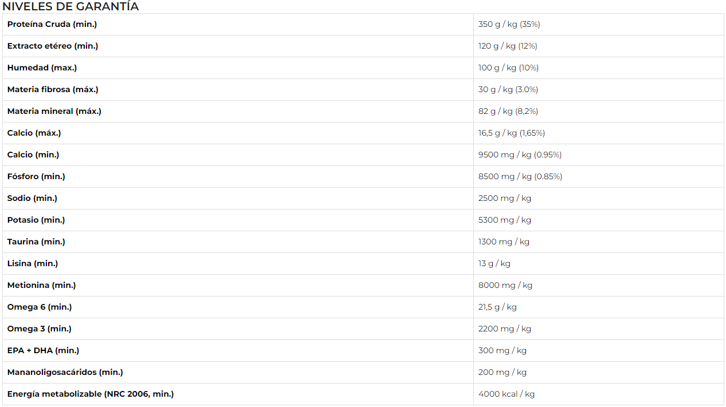Click the 350 g / kg (35%) value
The image size is (726, 407).
click(x=509, y=24)
